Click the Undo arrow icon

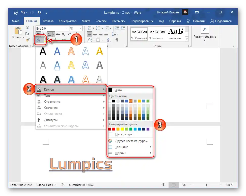(x=23, y=12)
